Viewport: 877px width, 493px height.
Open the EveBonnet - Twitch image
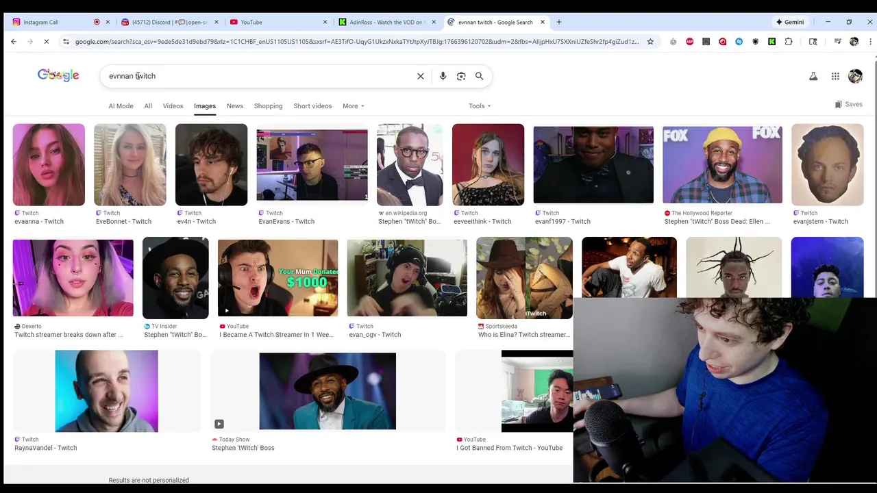coord(130,164)
